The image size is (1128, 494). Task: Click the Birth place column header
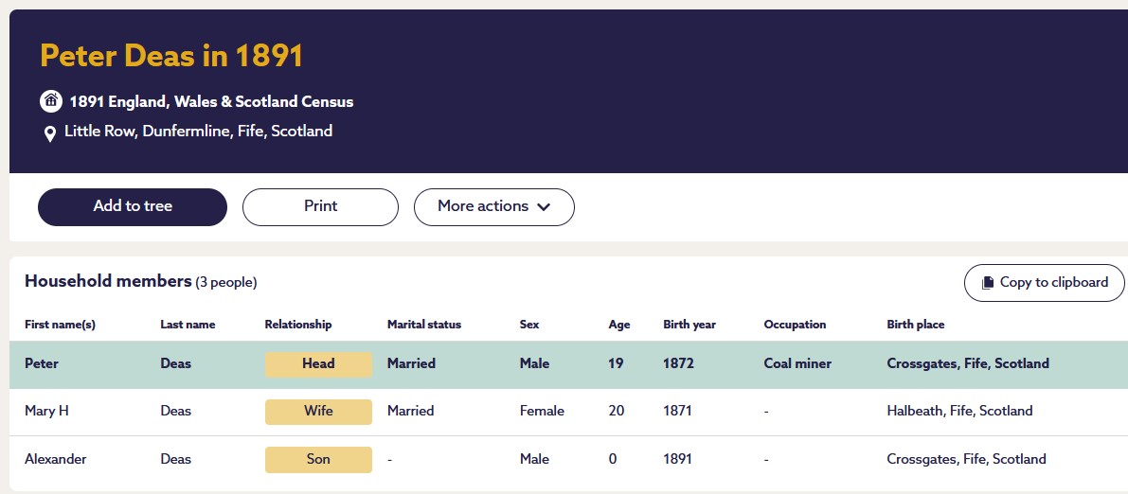pyautogui.click(x=915, y=325)
